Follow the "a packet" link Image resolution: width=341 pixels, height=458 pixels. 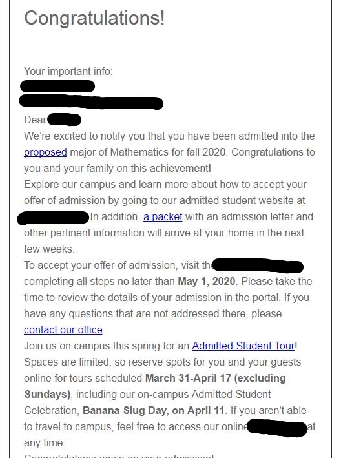163,217
